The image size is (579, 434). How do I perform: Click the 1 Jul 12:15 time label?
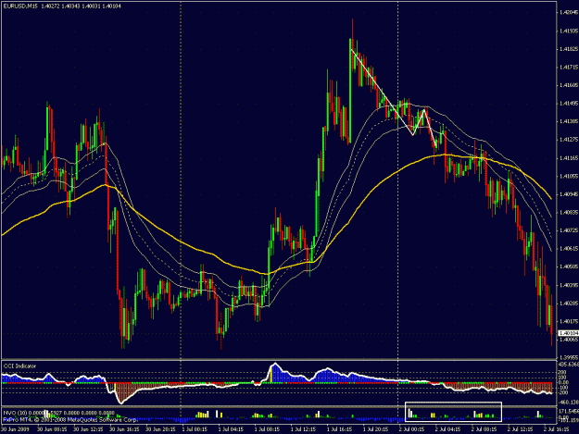[305, 429]
